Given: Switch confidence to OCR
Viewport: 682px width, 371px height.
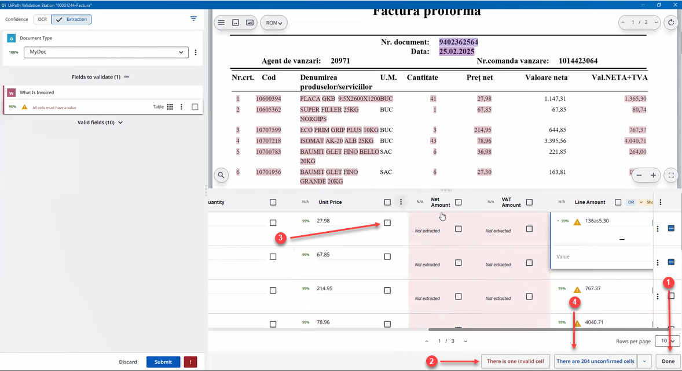Looking at the screenshot, I should click(42, 19).
